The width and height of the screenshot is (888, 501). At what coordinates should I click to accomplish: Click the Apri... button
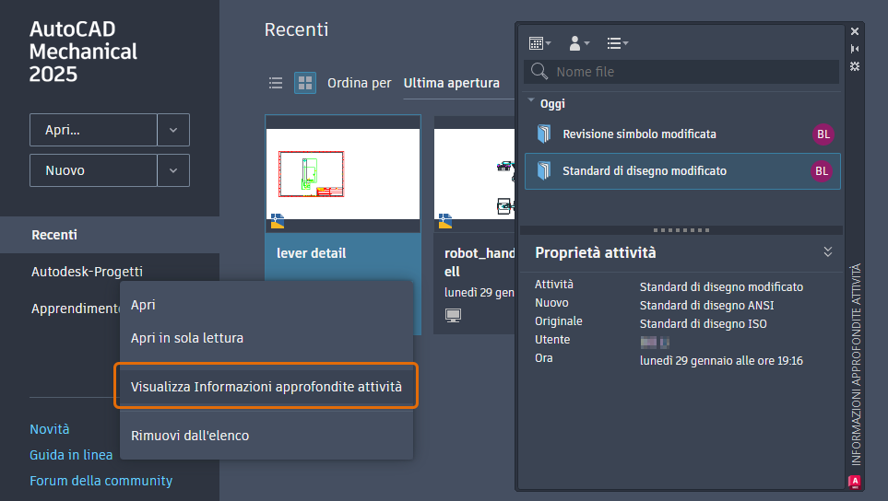(93, 130)
